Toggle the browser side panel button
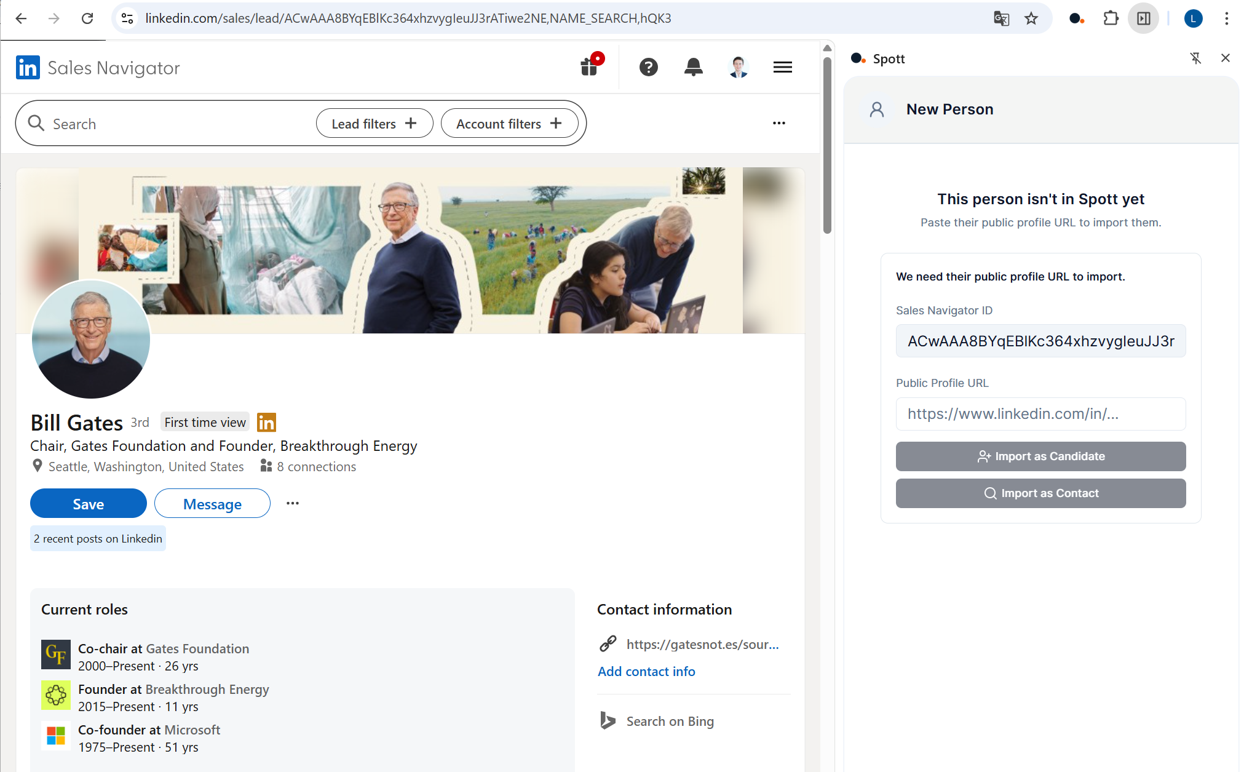This screenshot has width=1244, height=772. coord(1143,18)
